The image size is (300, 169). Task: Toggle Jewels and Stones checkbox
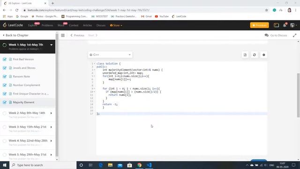click(5, 68)
